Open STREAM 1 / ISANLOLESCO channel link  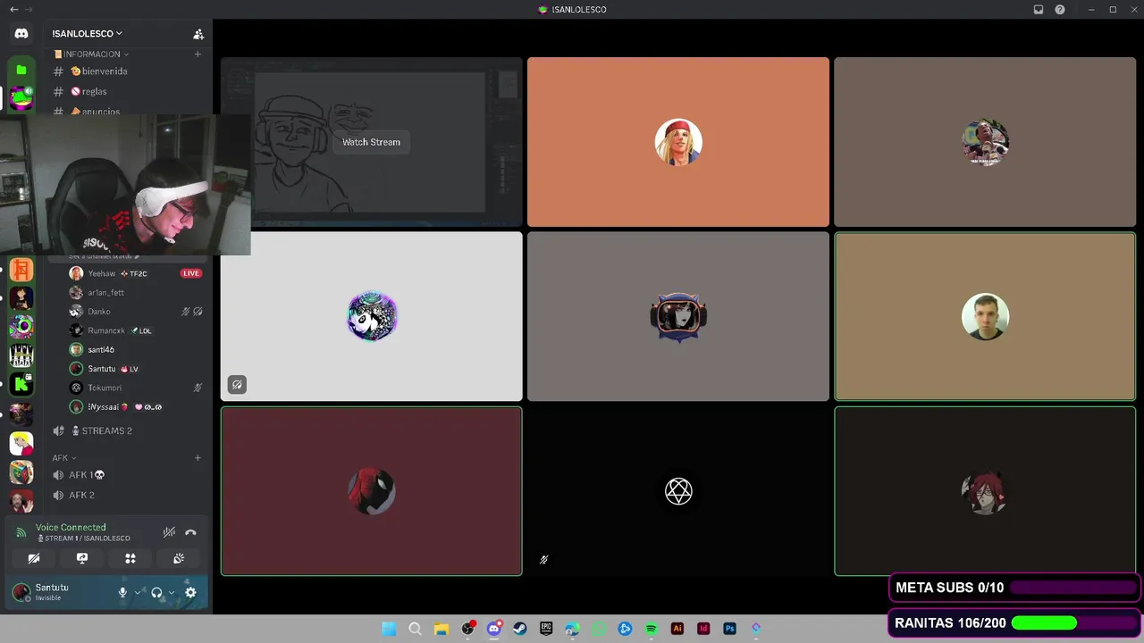[x=84, y=539]
